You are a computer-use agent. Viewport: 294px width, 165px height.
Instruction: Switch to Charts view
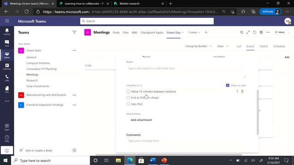click(x=264, y=46)
